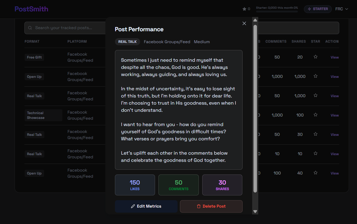
Task: Click the PLATFORM column header
Action: (77, 42)
